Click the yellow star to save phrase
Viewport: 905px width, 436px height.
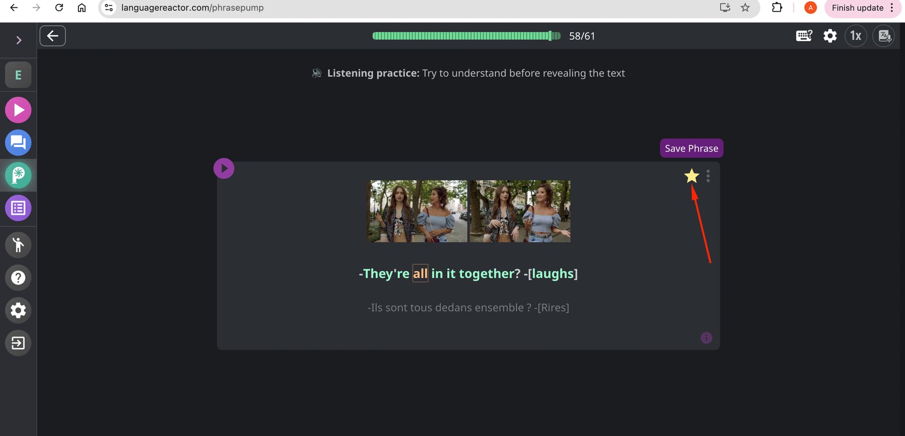[x=691, y=176]
